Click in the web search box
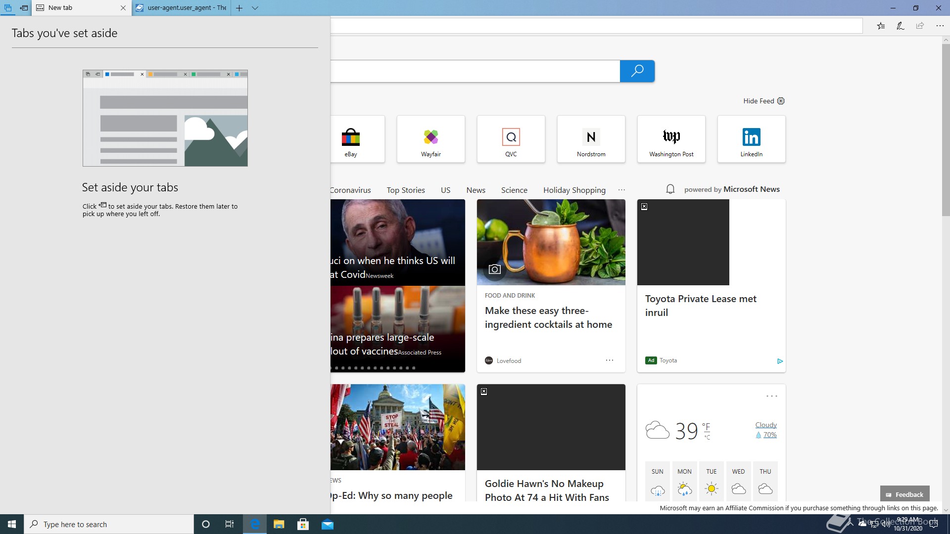The height and width of the screenshot is (534, 950). point(475,71)
